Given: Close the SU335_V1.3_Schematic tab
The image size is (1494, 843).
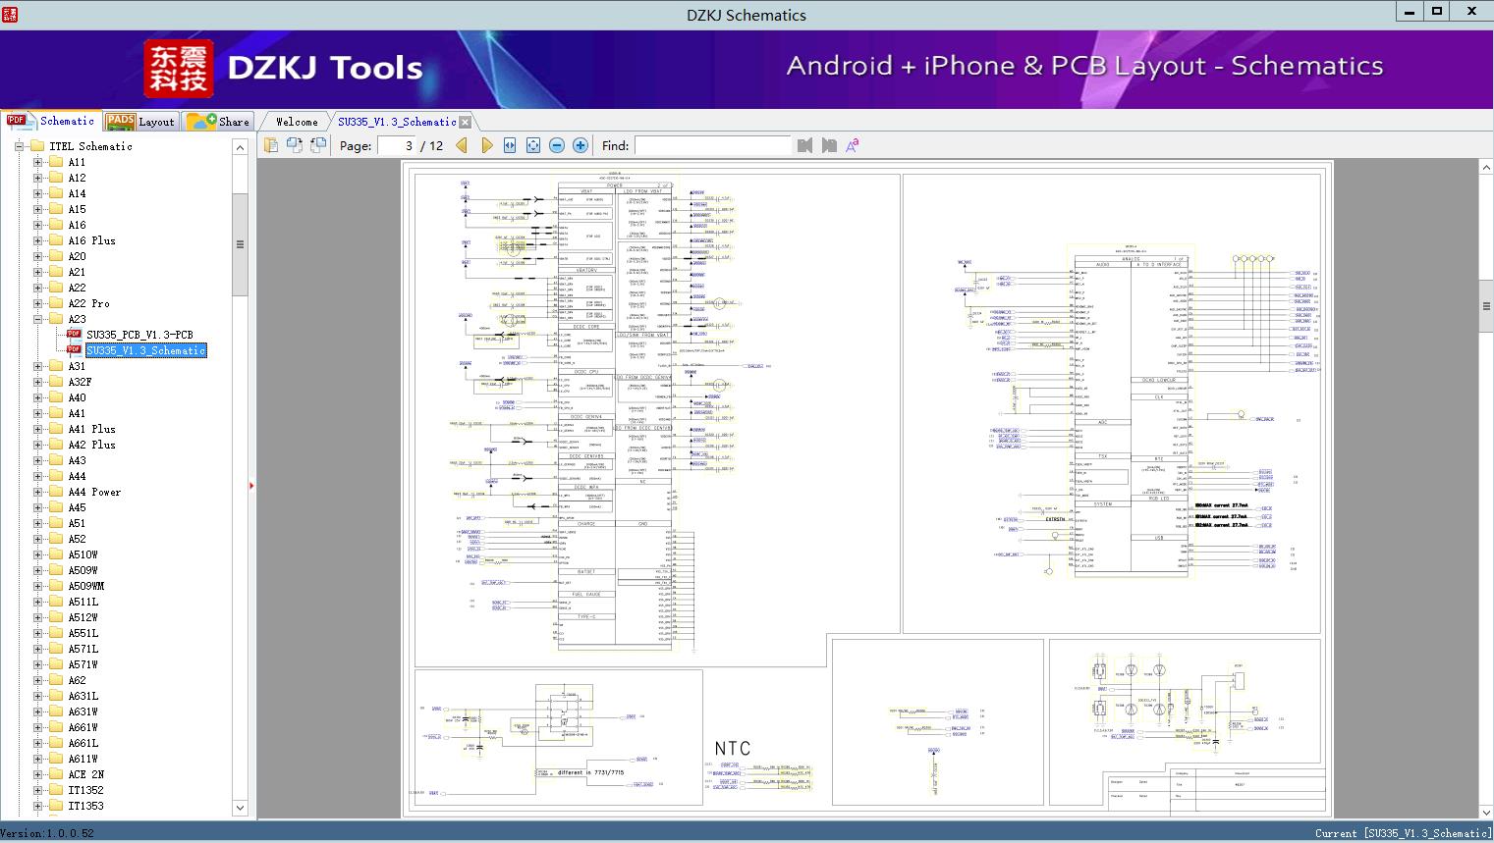Looking at the screenshot, I should click(466, 123).
